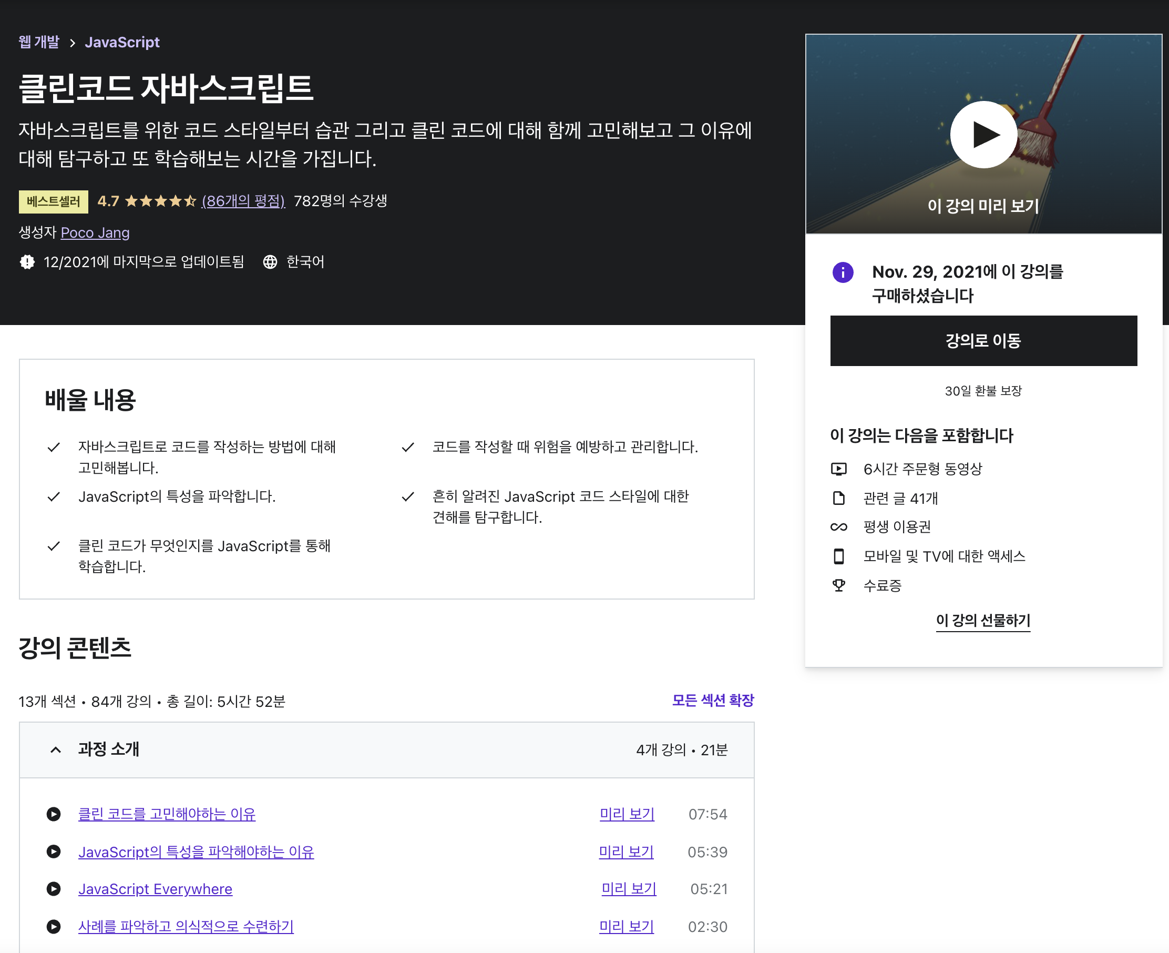
Task: Open the 웹 개발 breadcrumb
Action: coord(39,42)
